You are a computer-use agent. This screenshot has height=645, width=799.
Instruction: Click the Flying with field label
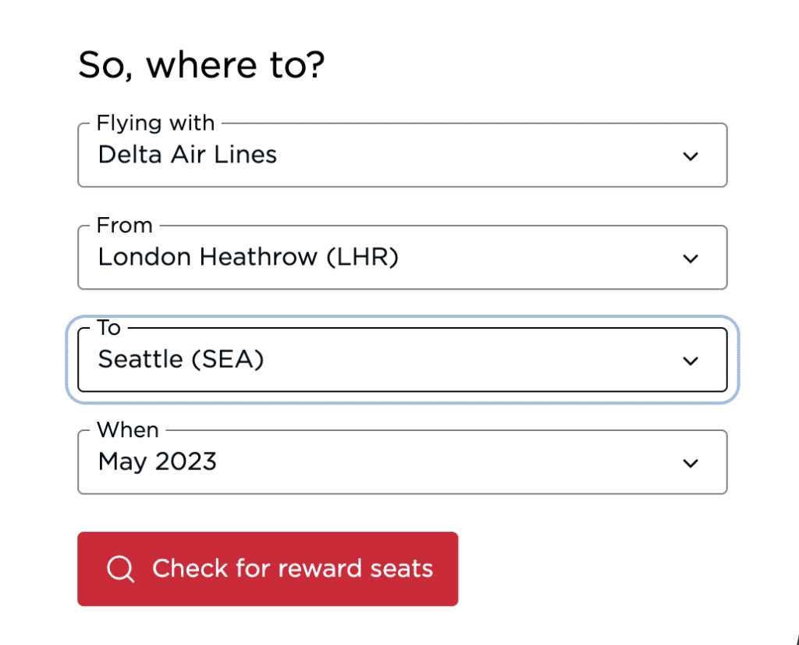155,123
